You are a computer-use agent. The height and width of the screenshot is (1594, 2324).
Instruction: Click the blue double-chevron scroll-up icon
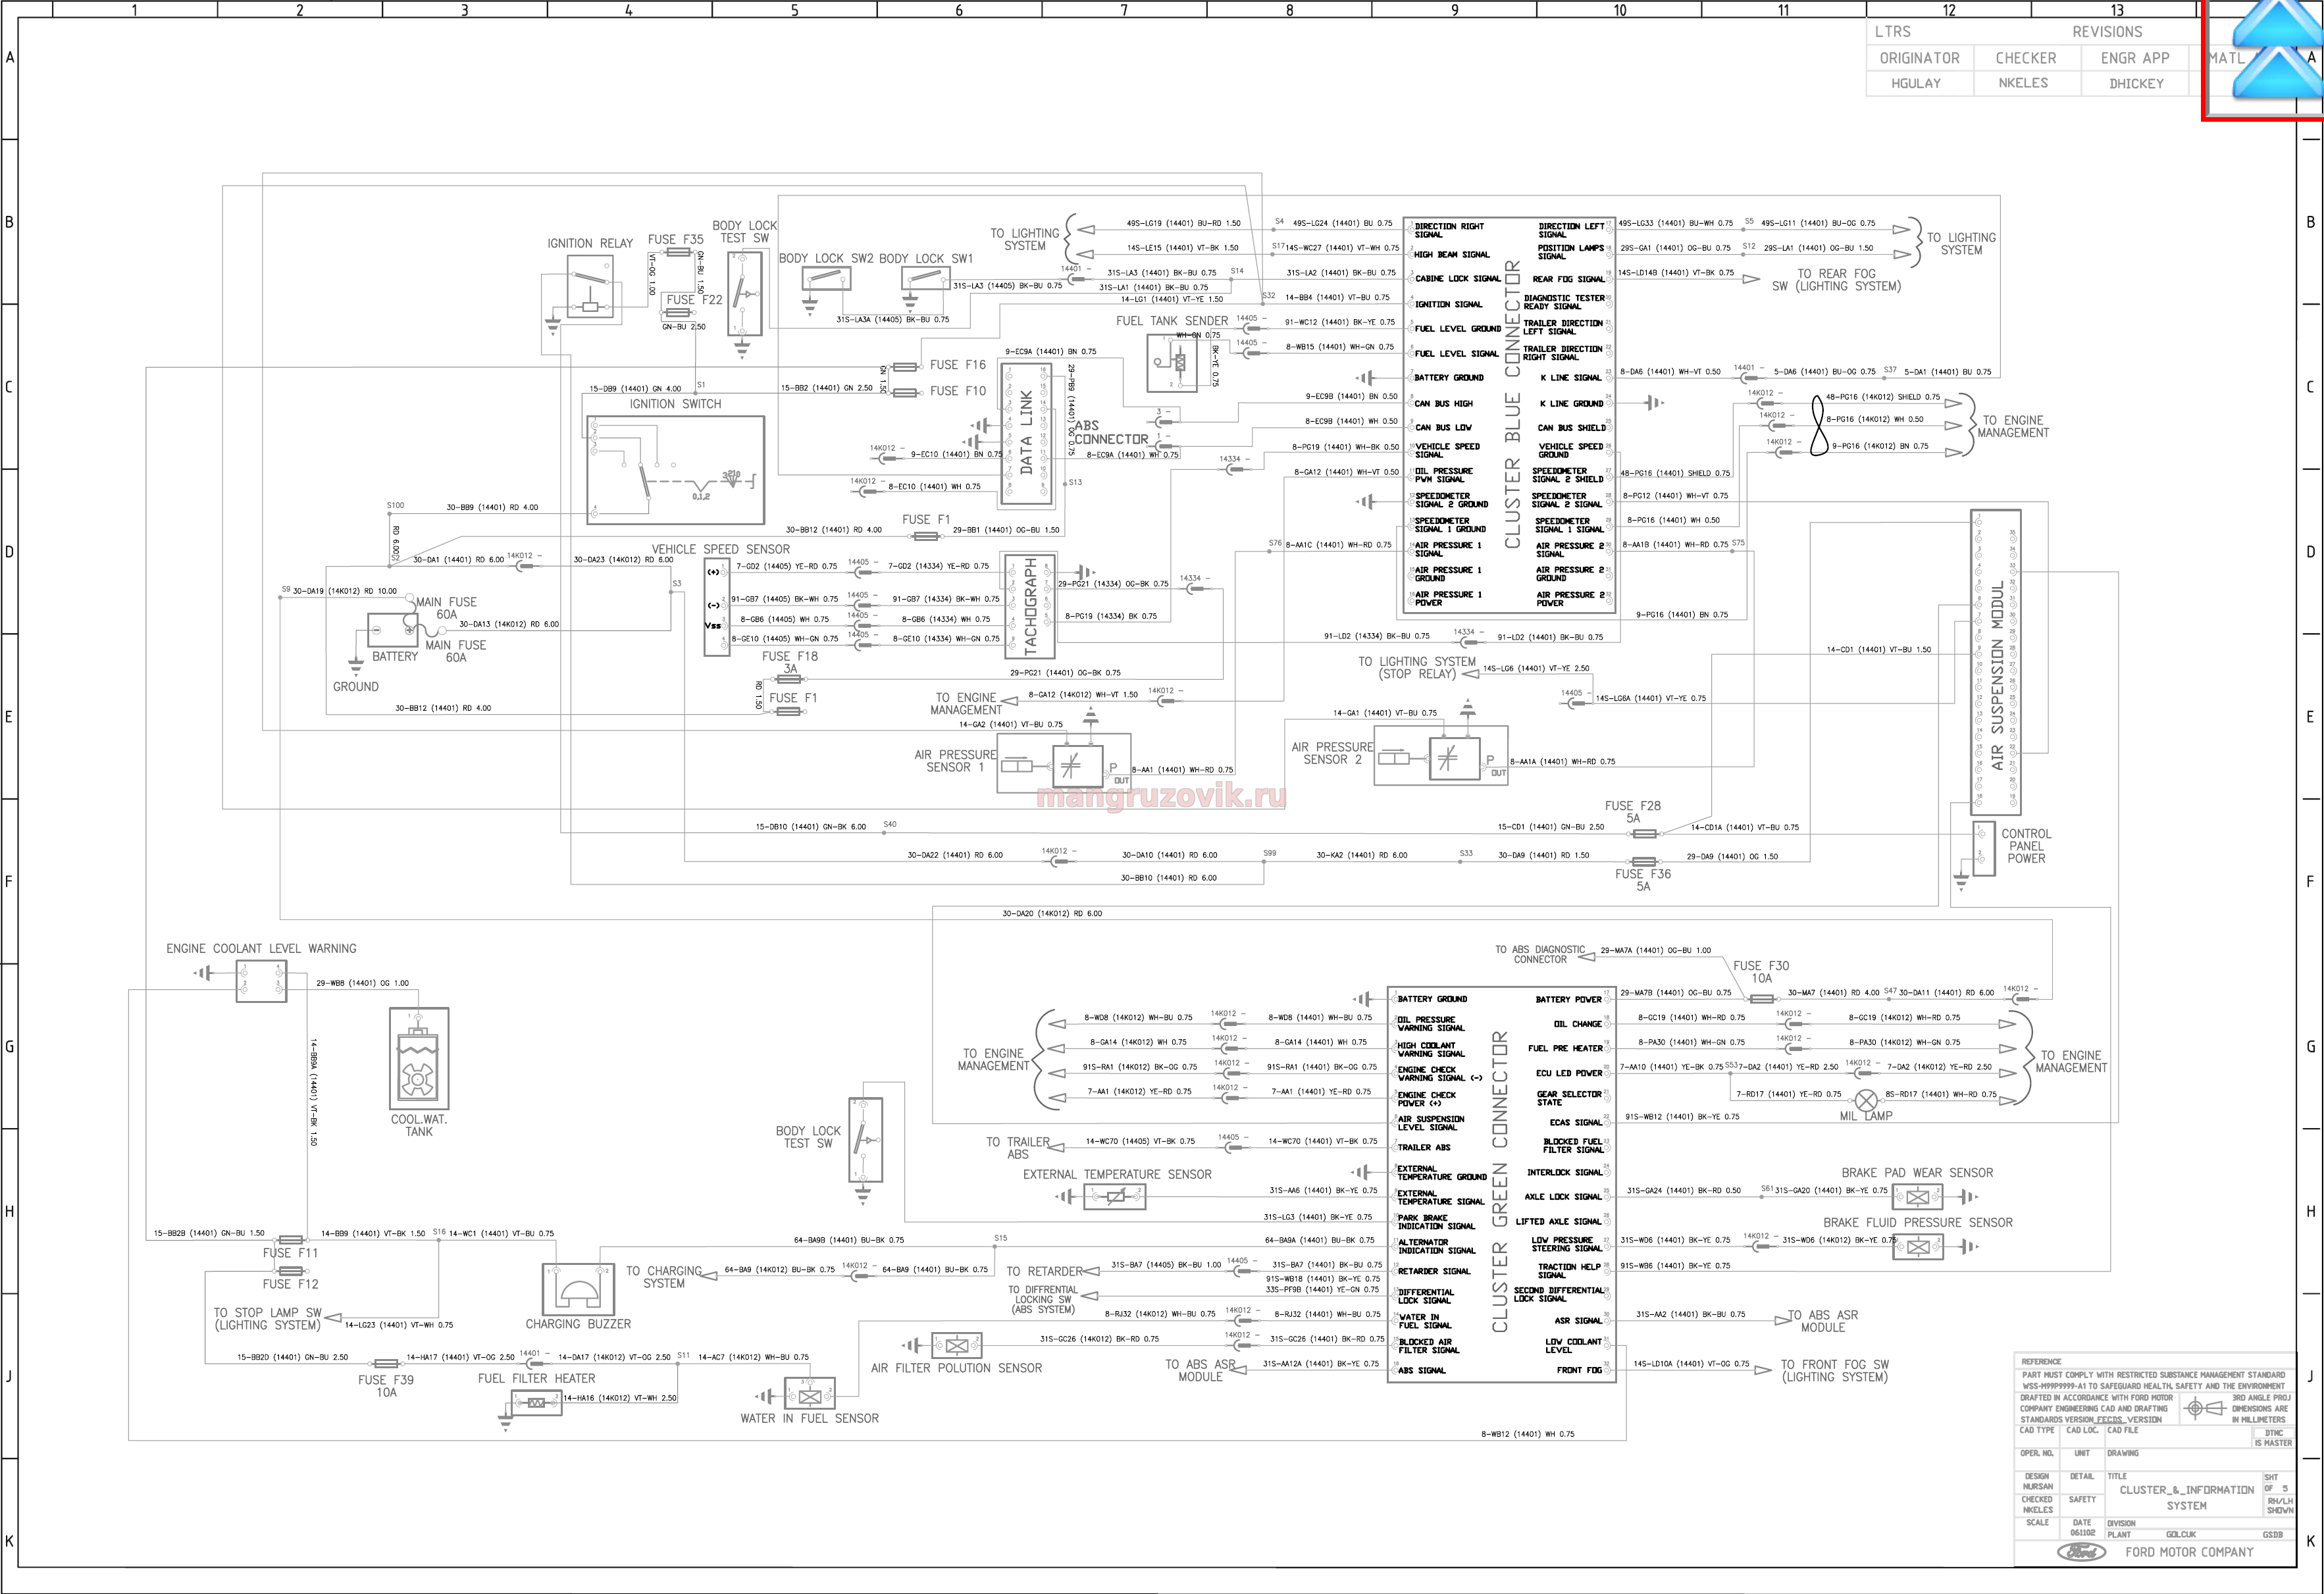pyautogui.click(x=2277, y=50)
